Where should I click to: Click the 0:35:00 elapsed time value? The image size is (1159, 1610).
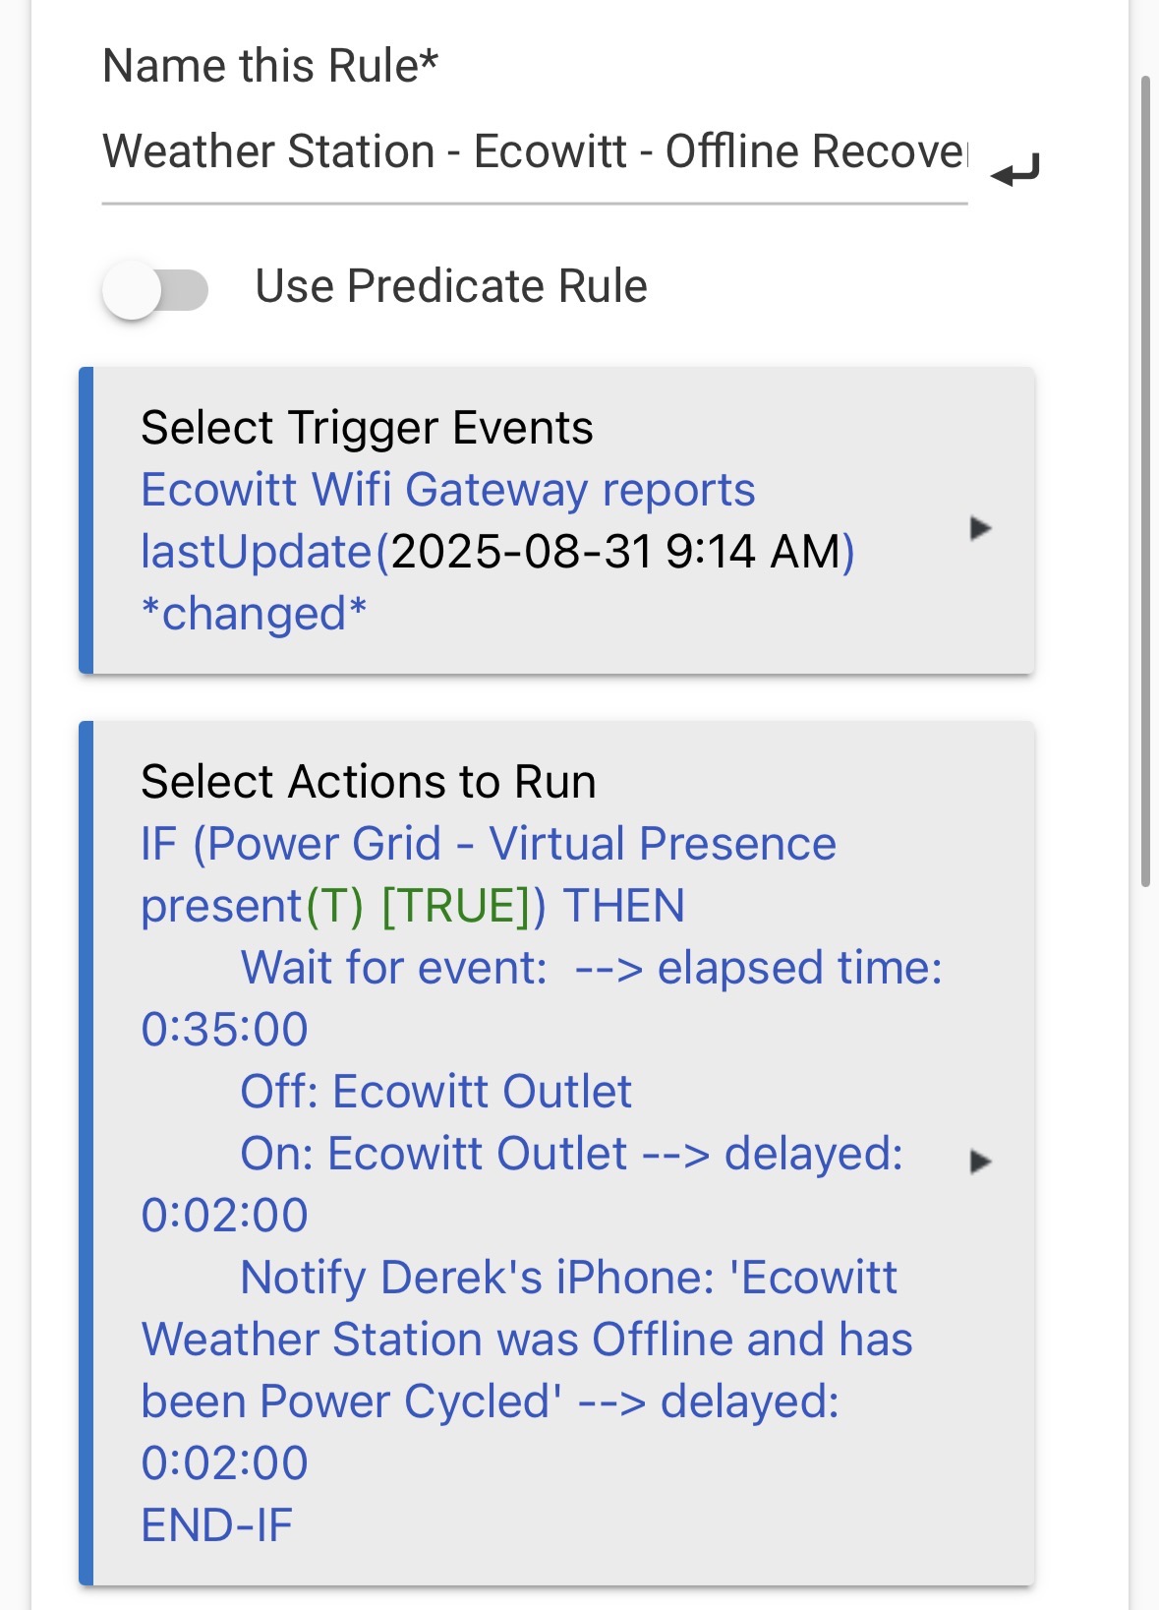(225, 1030)
